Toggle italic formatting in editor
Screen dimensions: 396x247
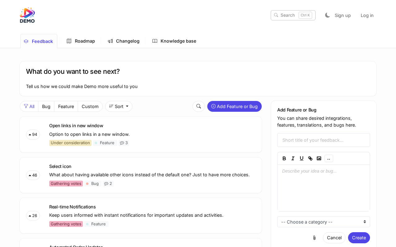[293, 158]
